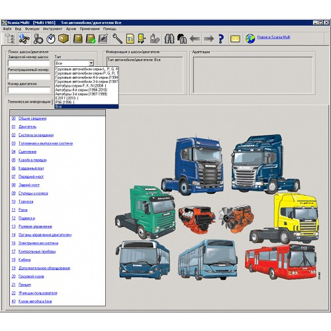
Task: Choose Грузовые автомобили серии P, G, R, T
Action: click(x=87, y=73)
